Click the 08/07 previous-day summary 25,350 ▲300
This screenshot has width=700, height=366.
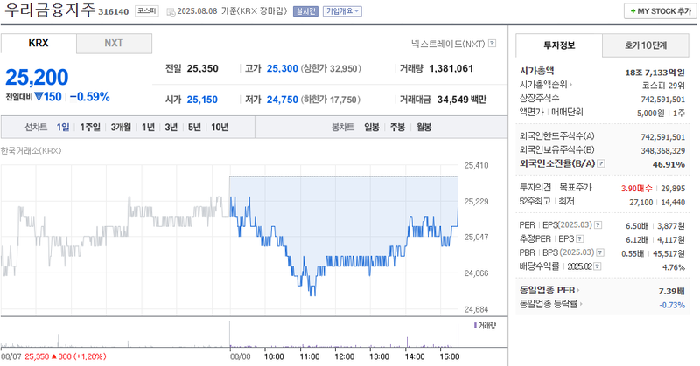coord(65,356)
